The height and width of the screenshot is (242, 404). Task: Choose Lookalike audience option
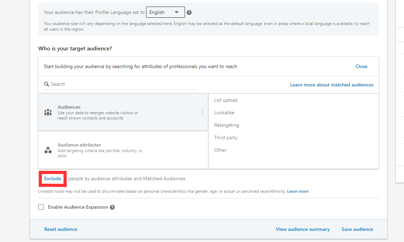pos(224,112)
